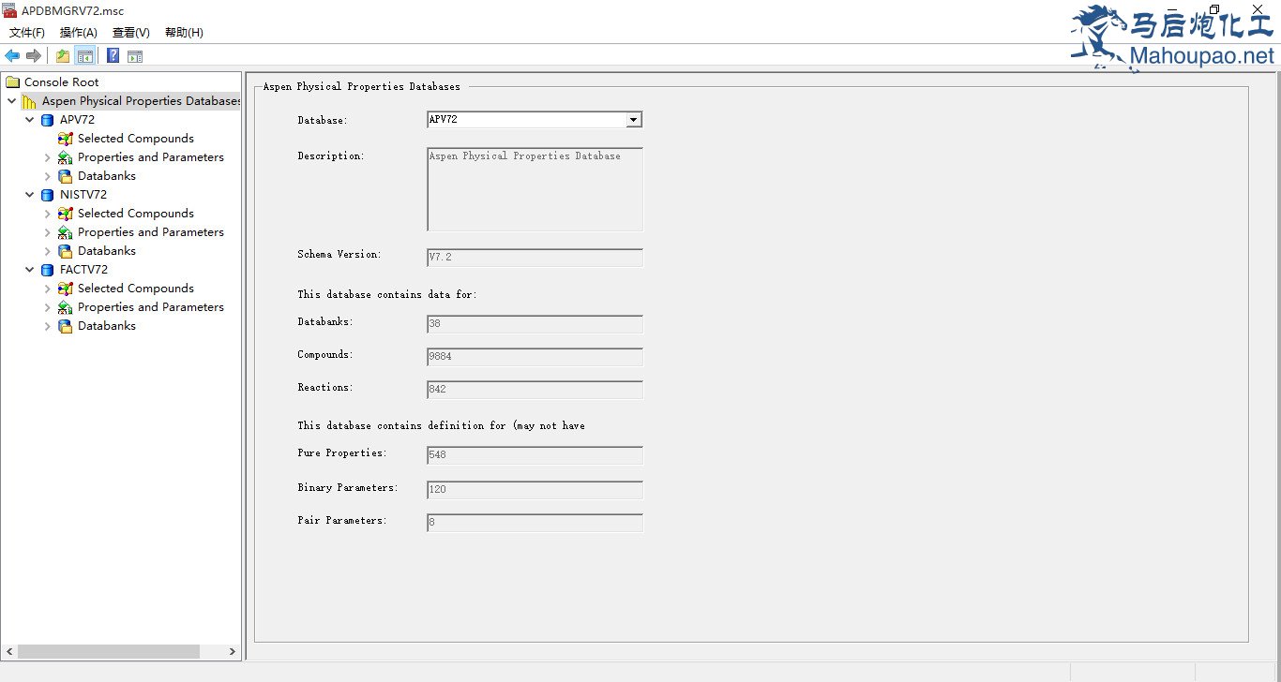Toggle the Show/Hide Action Pane icon

pos(135,56)
